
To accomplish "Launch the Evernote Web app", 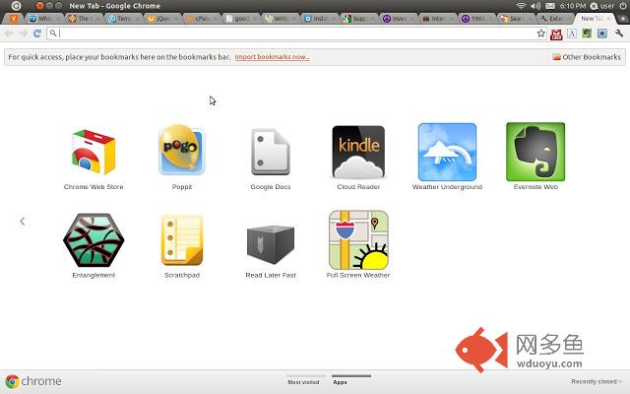I will [x=535, y=152].
